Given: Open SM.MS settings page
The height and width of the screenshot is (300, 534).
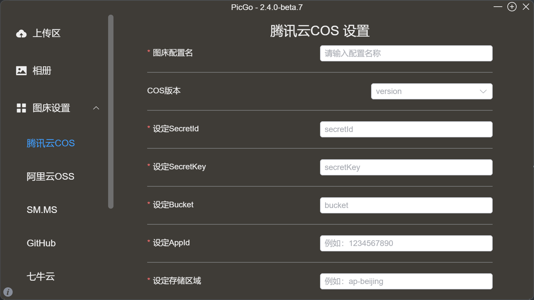Looking at the screenshot, I should 42,210.
